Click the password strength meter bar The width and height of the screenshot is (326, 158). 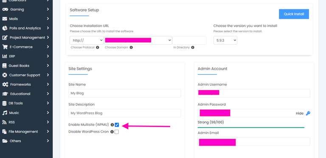point(251,127)
